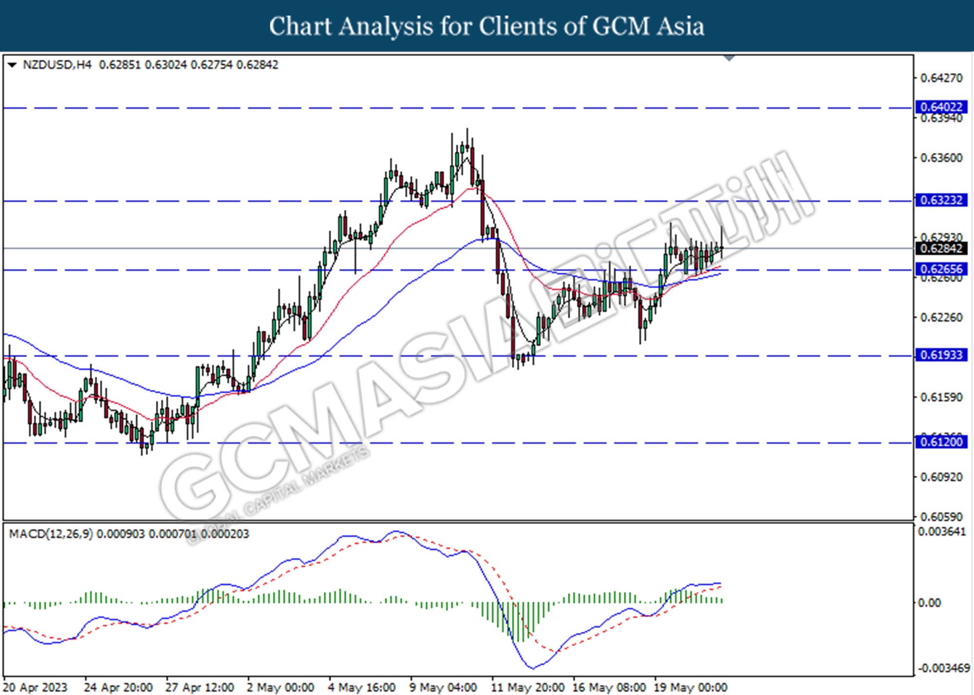Select the 0.61933 price level label
This screenshot has height=695, width=974.
[x=941, y=355]
